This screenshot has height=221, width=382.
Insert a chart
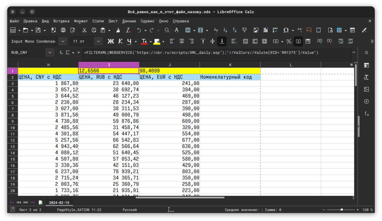click(266, 30)
